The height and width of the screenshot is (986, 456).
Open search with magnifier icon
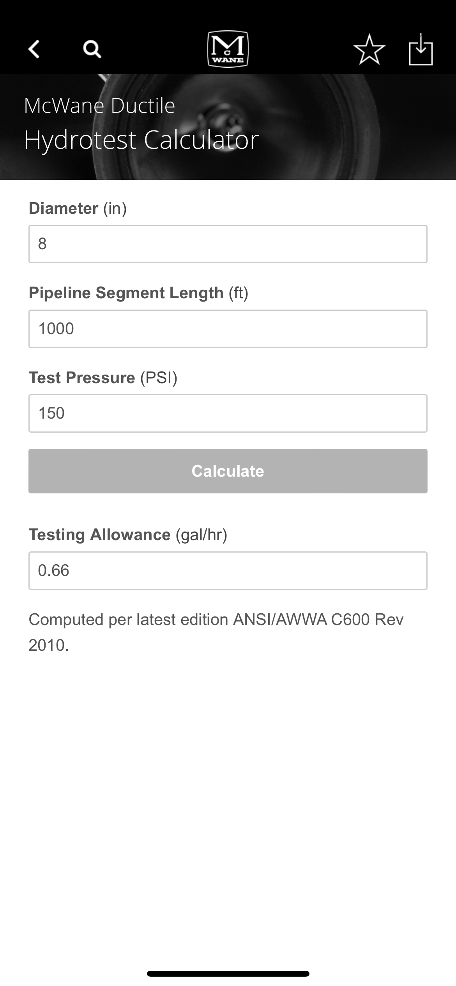(x=92, y=49)
